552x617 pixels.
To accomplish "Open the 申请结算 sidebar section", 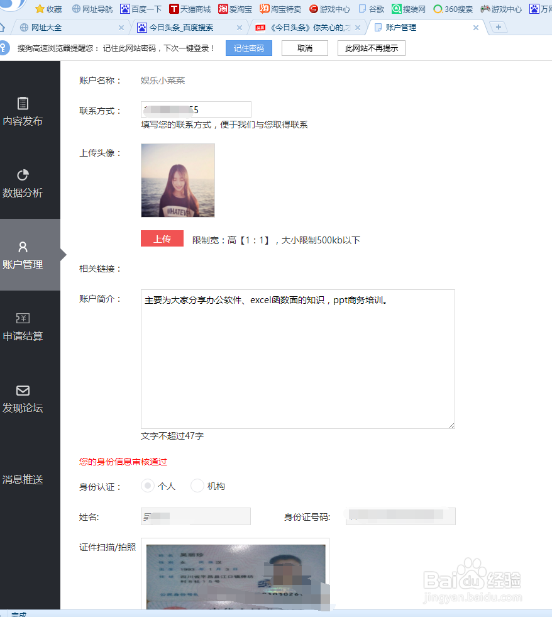I will pyautogui.click(x=23, y=327).
